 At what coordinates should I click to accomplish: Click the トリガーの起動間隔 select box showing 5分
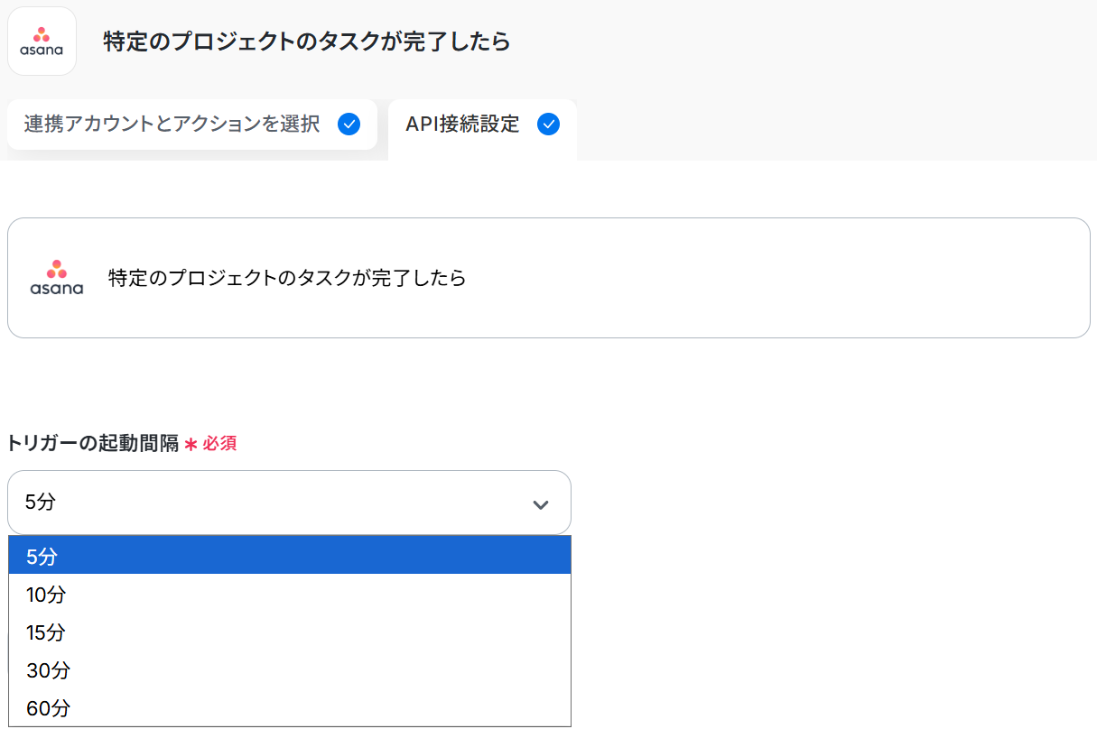(x=271, y=503)
